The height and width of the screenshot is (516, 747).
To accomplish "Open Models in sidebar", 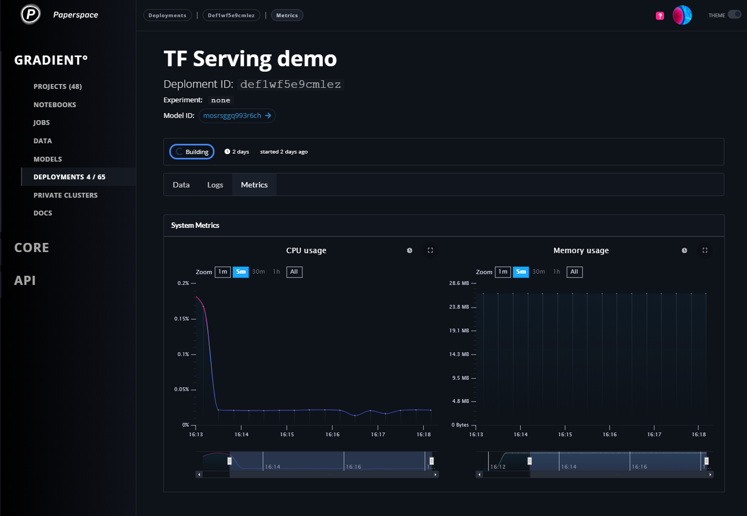I will pos(47,159).
